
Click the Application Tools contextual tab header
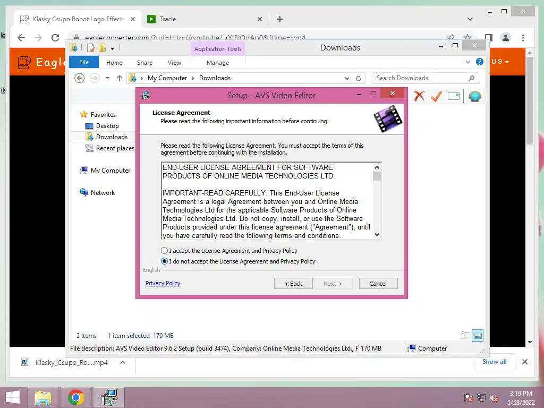[218, 49]
